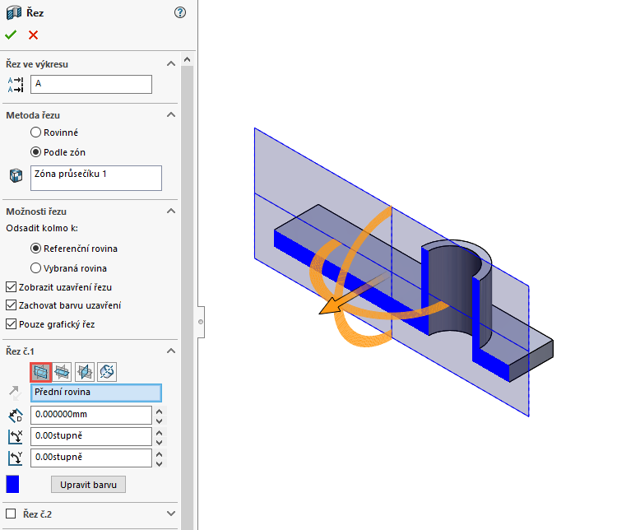Screen dimensions: 617x530
Task: Toggle Zobrazit uzavření řezu checkbox
Action: (x=12, y=287)
